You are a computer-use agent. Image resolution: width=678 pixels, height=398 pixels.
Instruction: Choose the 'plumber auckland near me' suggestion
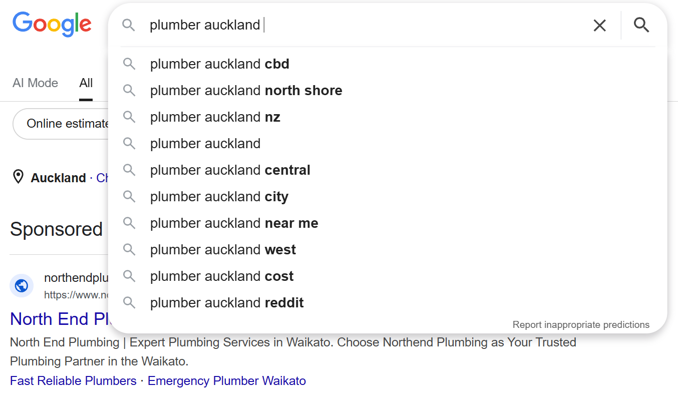click(x=388, y=223)
